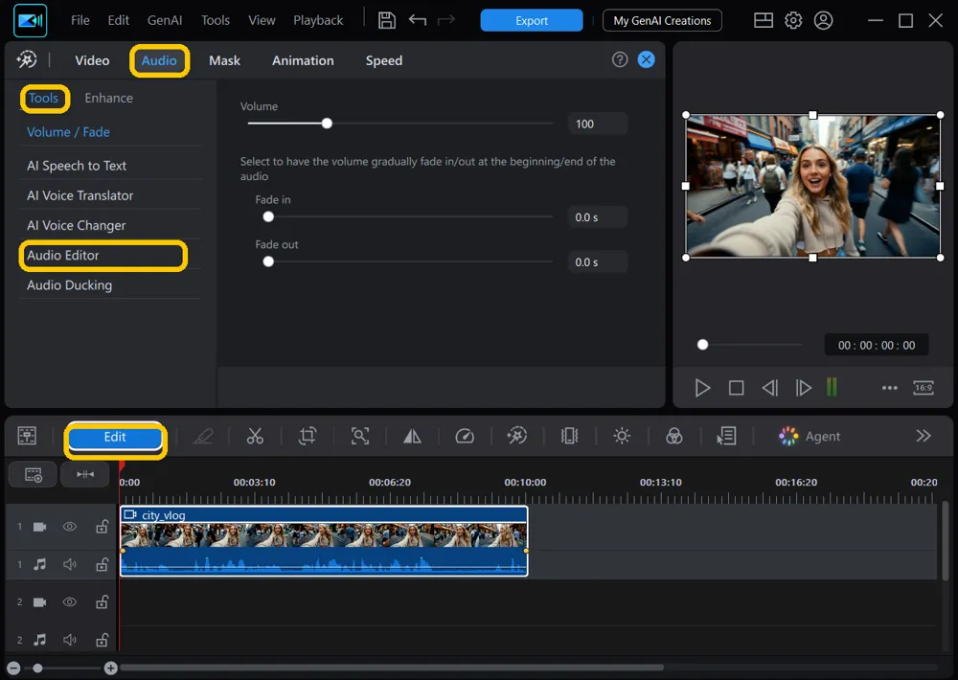Open the pan and zoom tool
The image size is (958, 680).
[360, 436]
